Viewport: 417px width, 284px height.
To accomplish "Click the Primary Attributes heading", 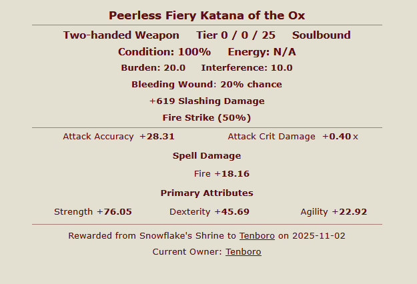I will 207,193.
